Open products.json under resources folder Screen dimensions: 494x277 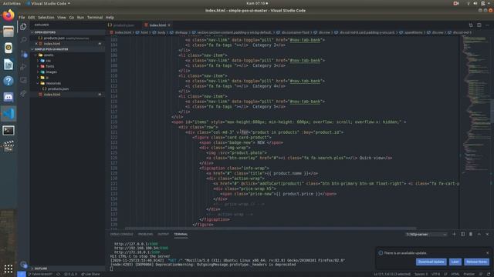pyautogui.click(x=58, y=89)
